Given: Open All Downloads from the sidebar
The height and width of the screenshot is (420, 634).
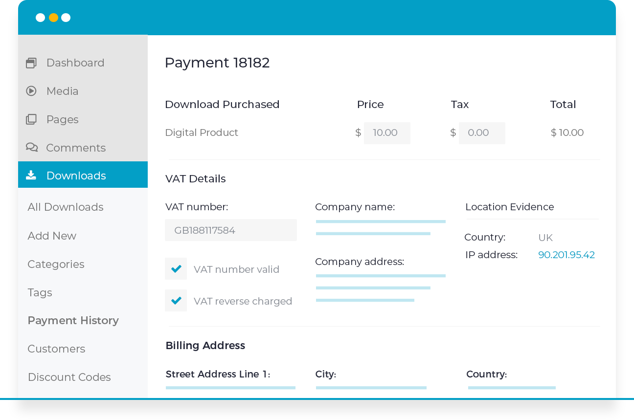Looking at the screenshot, I should coord(65,207).
